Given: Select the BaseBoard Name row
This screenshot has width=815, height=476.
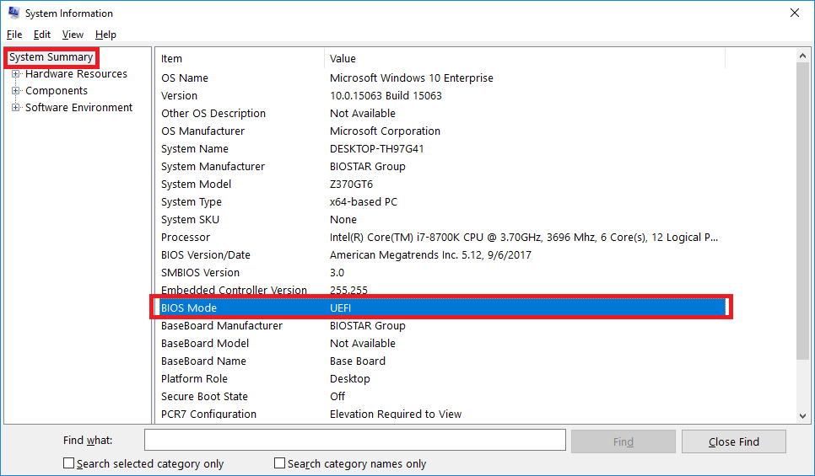Looking at the screenshot, I should coord(442,361).
